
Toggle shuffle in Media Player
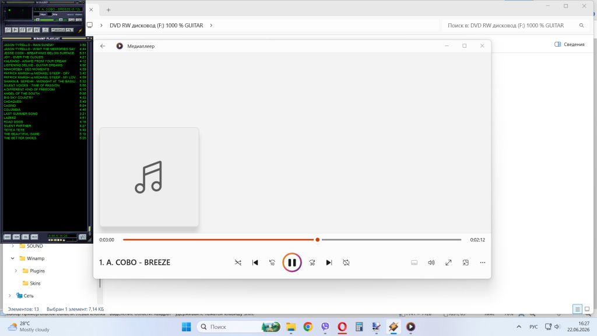coord(238,262)
